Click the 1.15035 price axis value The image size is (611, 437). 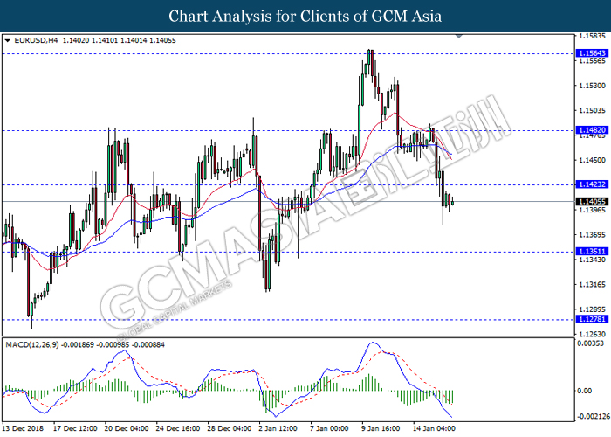coord(593,110)
